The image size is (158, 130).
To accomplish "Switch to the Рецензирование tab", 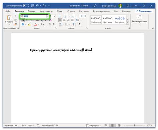I will [x=101, y=11].
